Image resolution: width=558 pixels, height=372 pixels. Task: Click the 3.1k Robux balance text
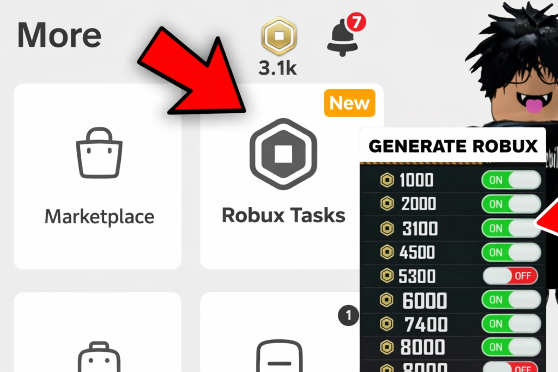coord(277,68)
